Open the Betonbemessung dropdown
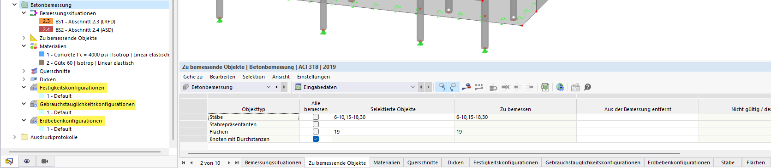 click(268, 87)
